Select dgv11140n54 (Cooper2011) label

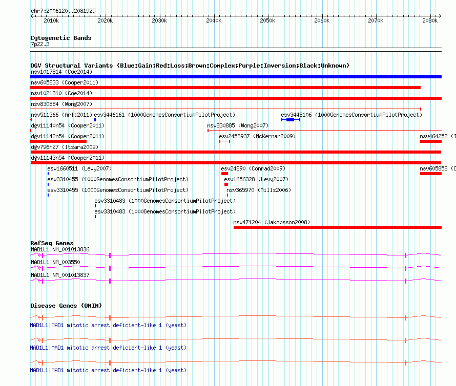[x=68, y=125]
